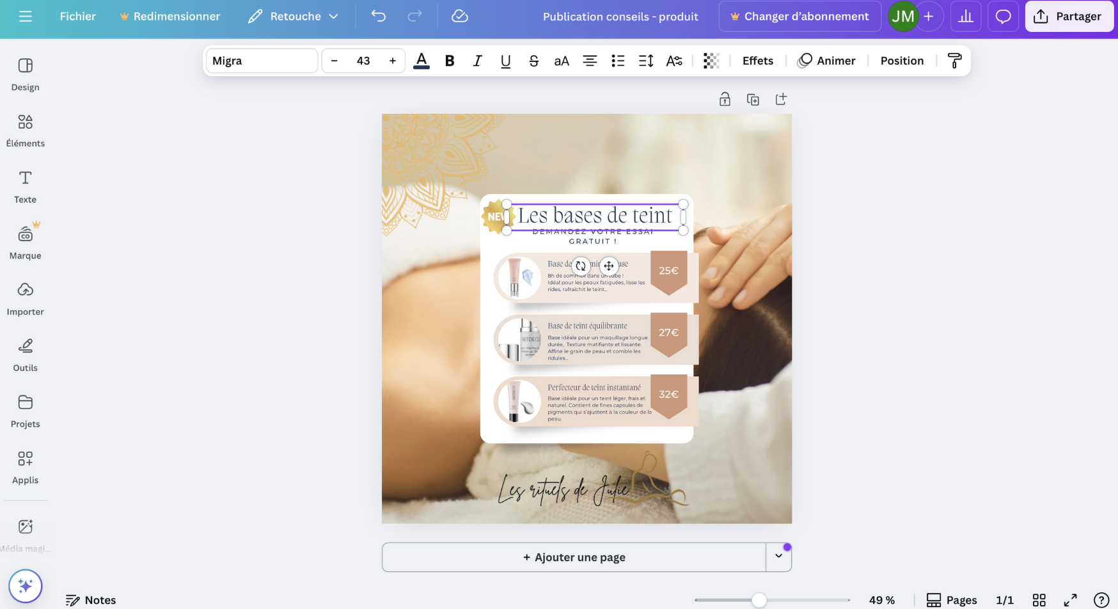Increase font size with plus button
Viewport: 1118px width, 609px height.
pyautogui.click(x=393, y=61)
